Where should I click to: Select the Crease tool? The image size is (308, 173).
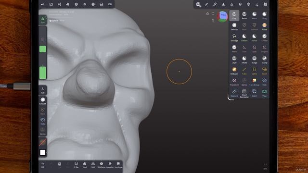point(264,37)
